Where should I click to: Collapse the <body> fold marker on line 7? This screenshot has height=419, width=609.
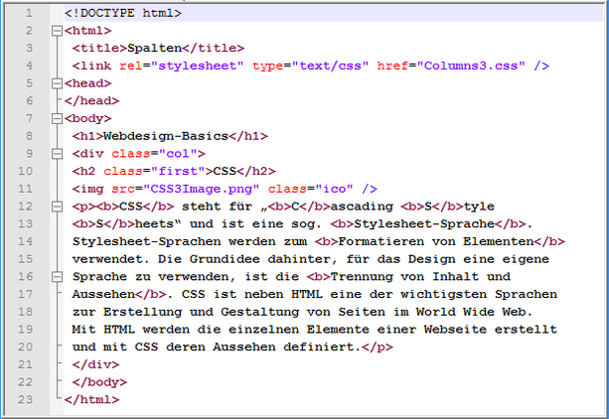(x=57, y=118)
